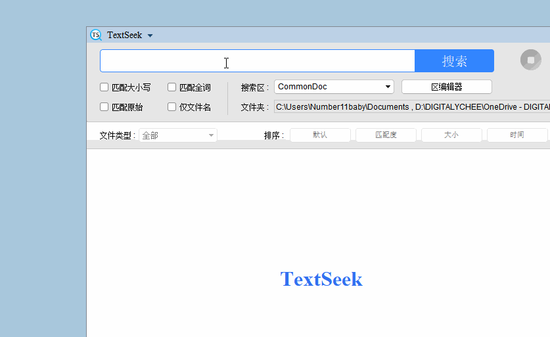Image resolution: width=550 pixels, height=337 pixels.
Task: Enable the 匹配大小写 checkbox
Action: pyautogui.click(x=104, y=87)
